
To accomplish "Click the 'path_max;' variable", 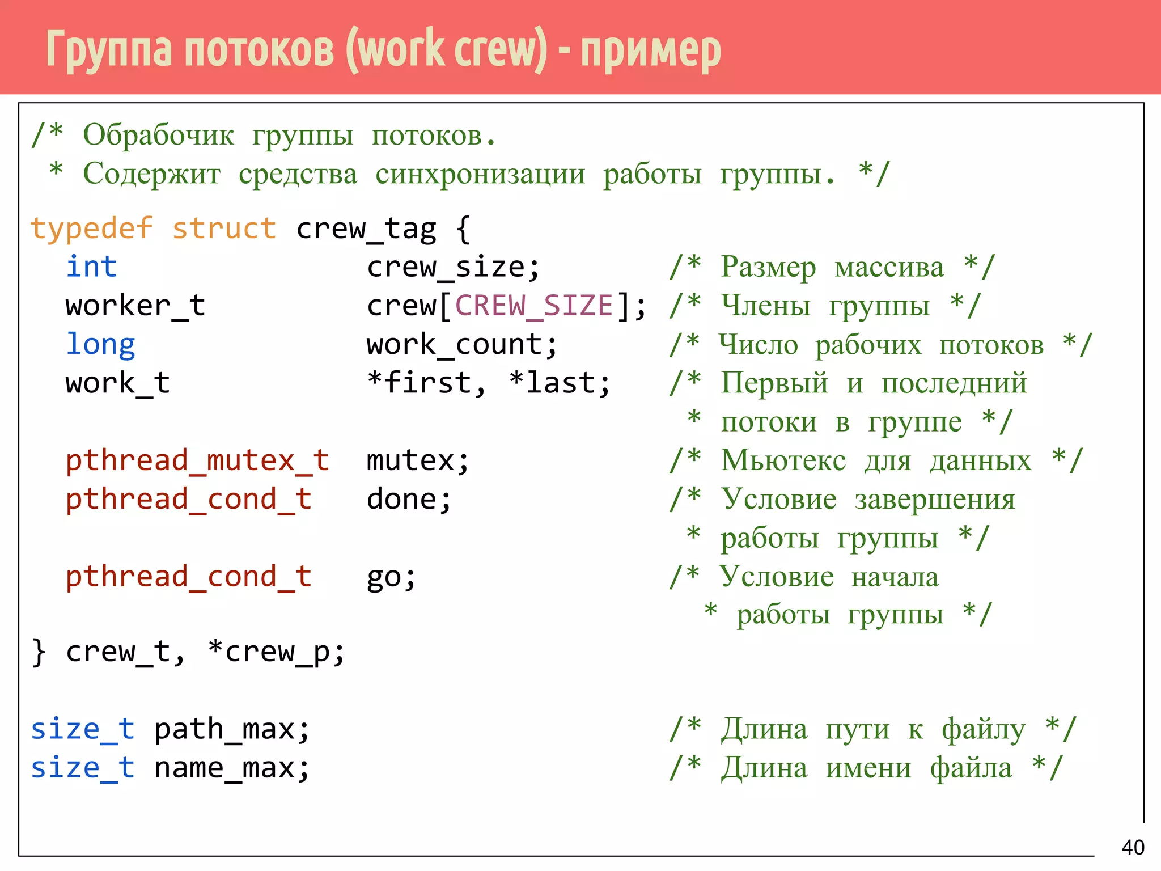I will 232,730.
